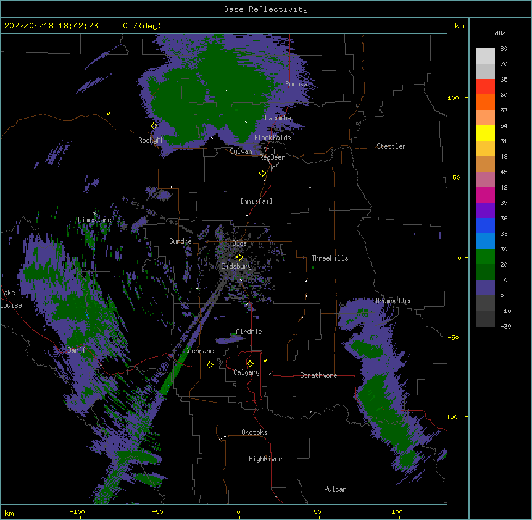Click the white asterisk above the Limestone label
Viewport: 532px width, 520px height.
pyautogui.click(x=94, y=214)
